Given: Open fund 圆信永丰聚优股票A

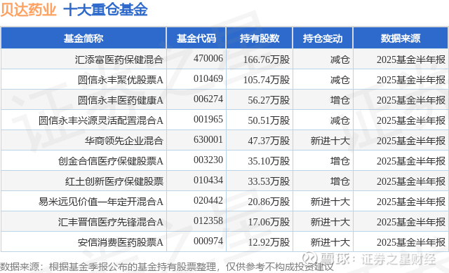Looking at the screenshot, I should pos(121,80).
